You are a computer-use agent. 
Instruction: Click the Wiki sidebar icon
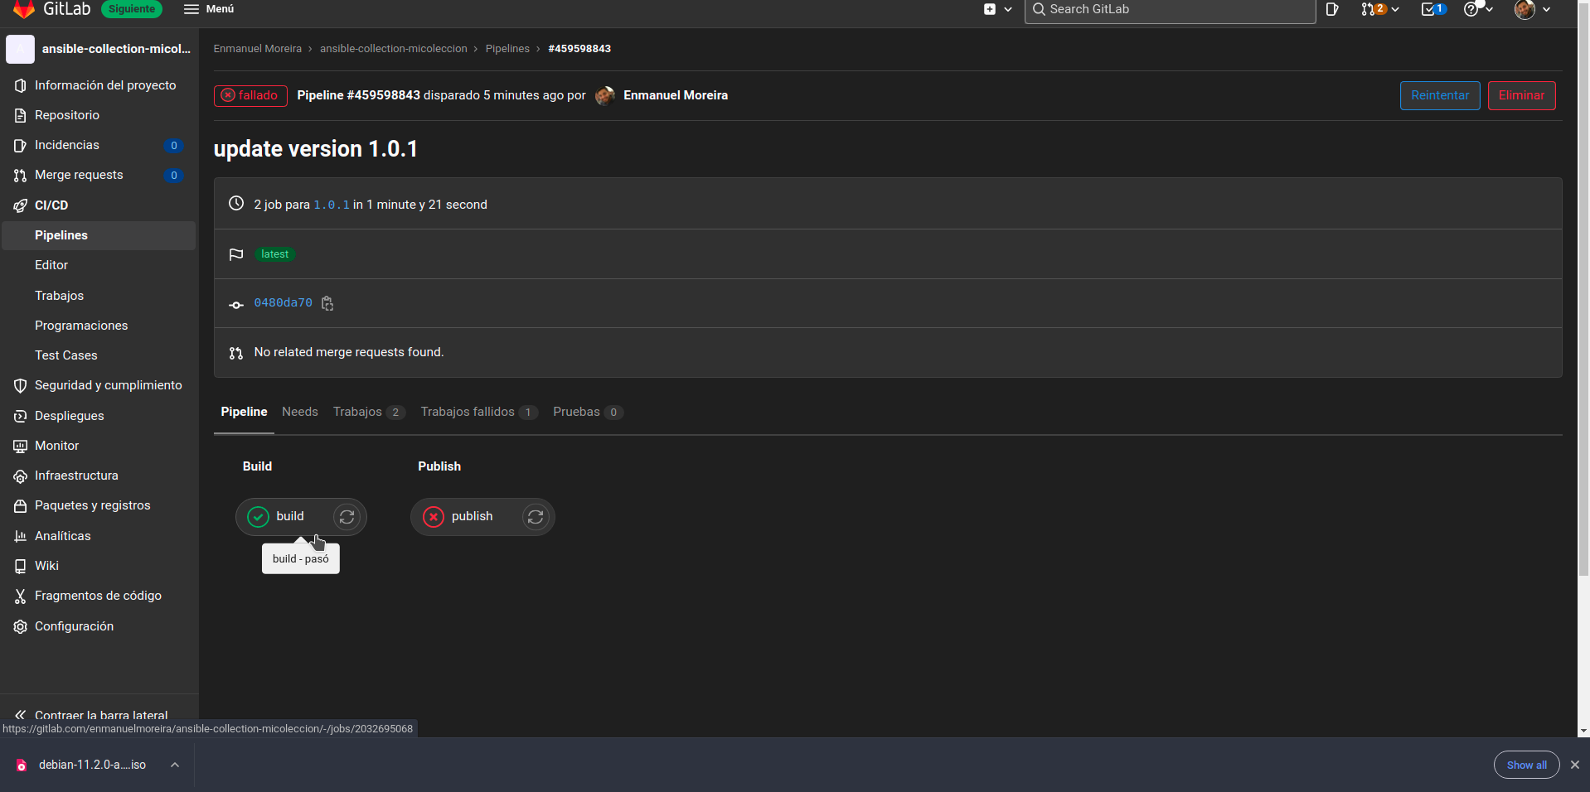point(20,566)
